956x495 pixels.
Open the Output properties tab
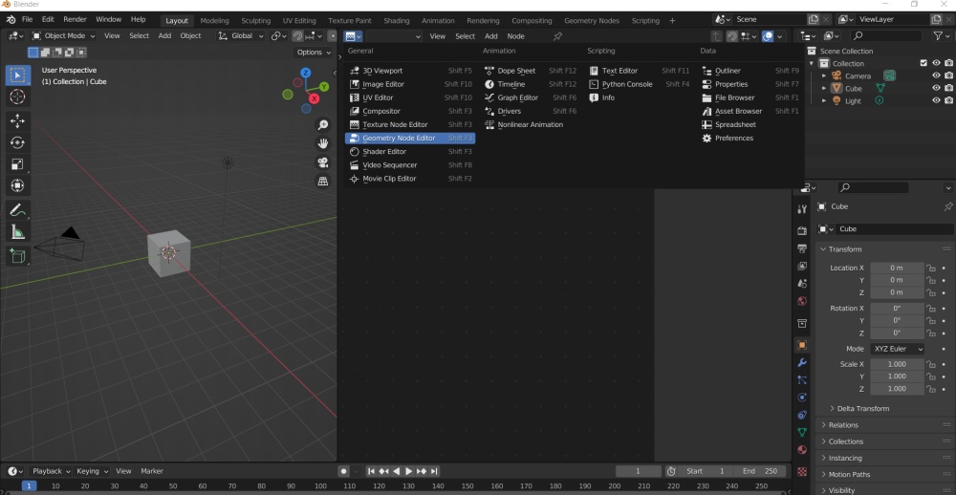click(x=802, y=248)
